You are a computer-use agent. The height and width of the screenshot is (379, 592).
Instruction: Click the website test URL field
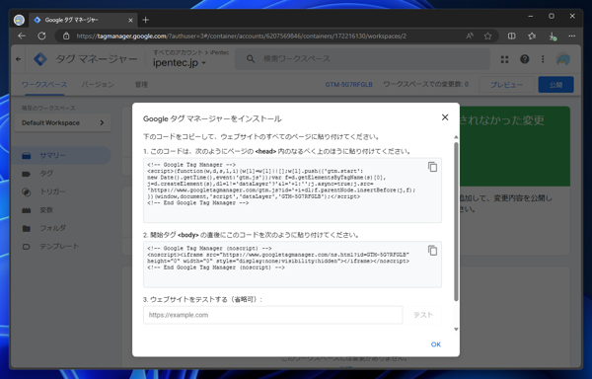click(x=273, y=315)
